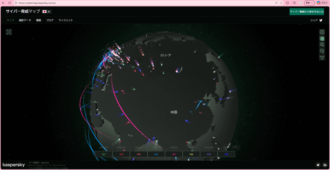Select the マップ tab
This screenshot has width=330, height=170.
coord(10,20)
